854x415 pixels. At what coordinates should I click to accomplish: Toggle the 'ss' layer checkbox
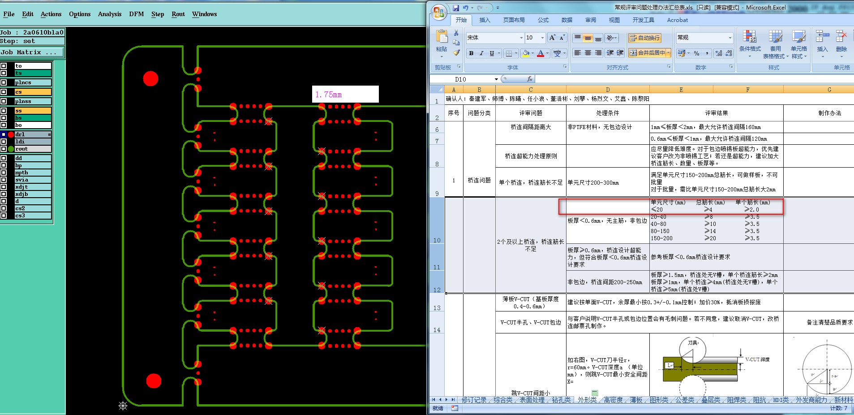pyautogui.click(x=4, y=111)
